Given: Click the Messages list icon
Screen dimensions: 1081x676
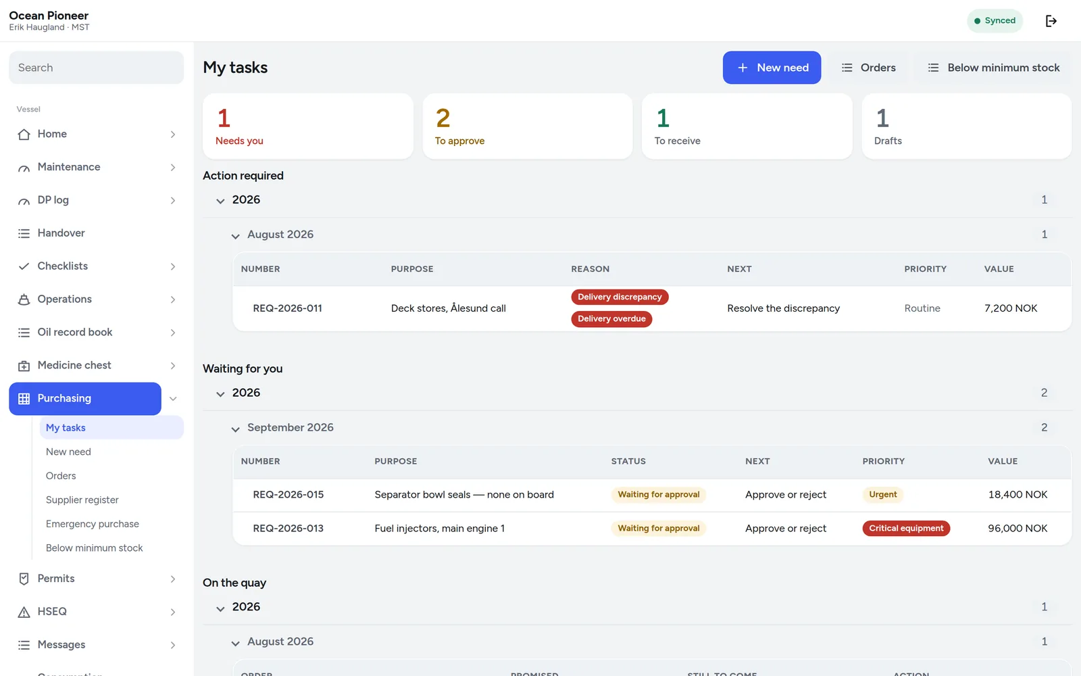Looking at the screenshot, I should point(24,645).
